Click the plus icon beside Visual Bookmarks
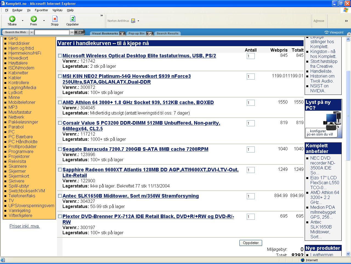The height and width of the screenshot is (264, 351). (122, 33)
